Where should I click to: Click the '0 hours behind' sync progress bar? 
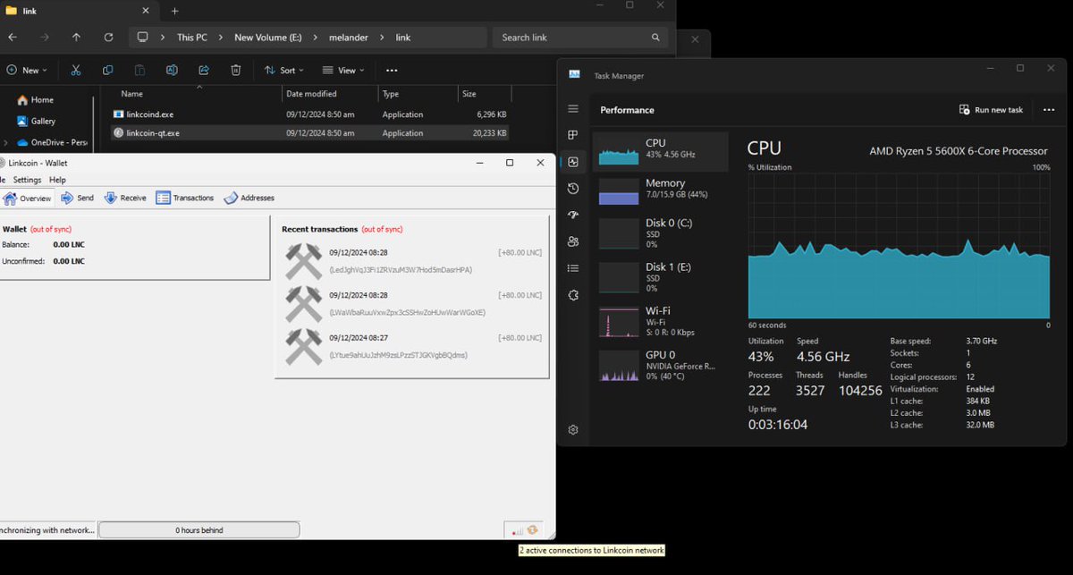tap(199, 530)
